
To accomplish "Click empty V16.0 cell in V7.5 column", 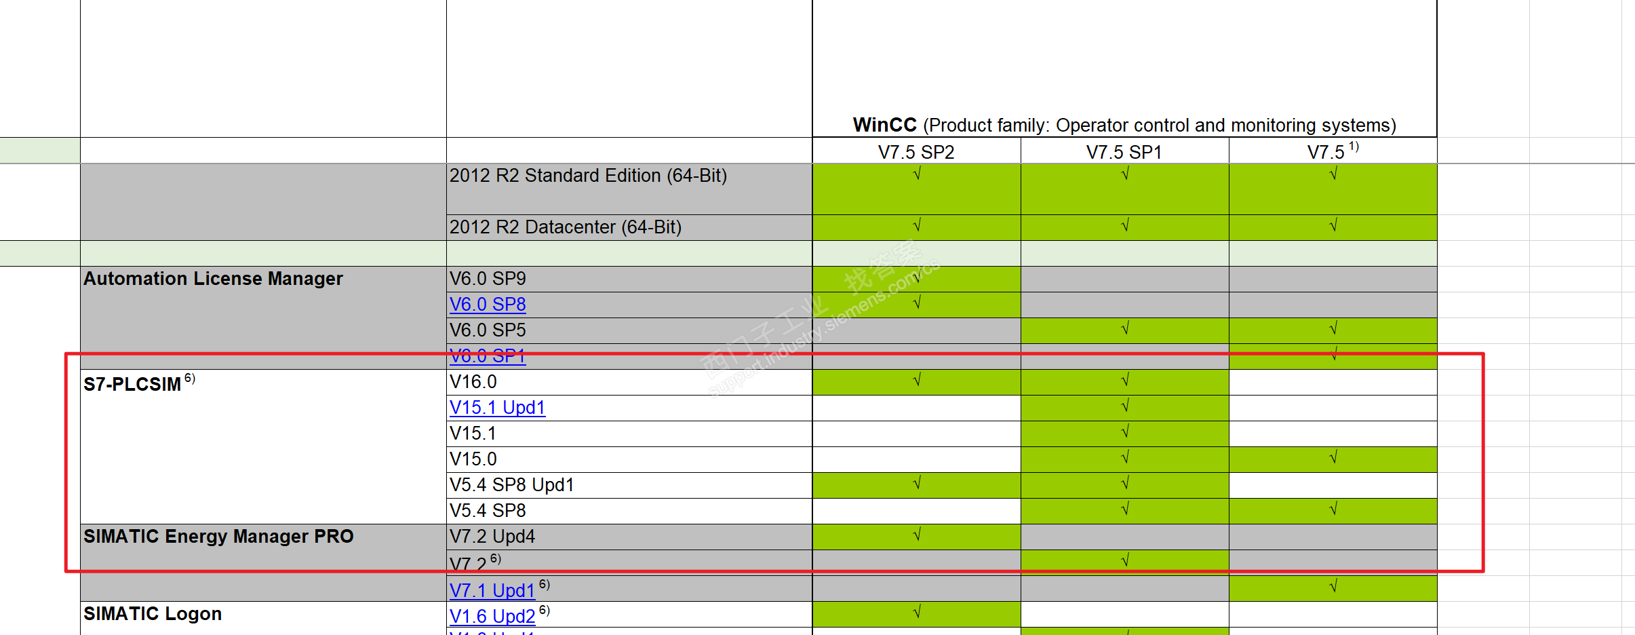I will click(x=1333, y=382).
